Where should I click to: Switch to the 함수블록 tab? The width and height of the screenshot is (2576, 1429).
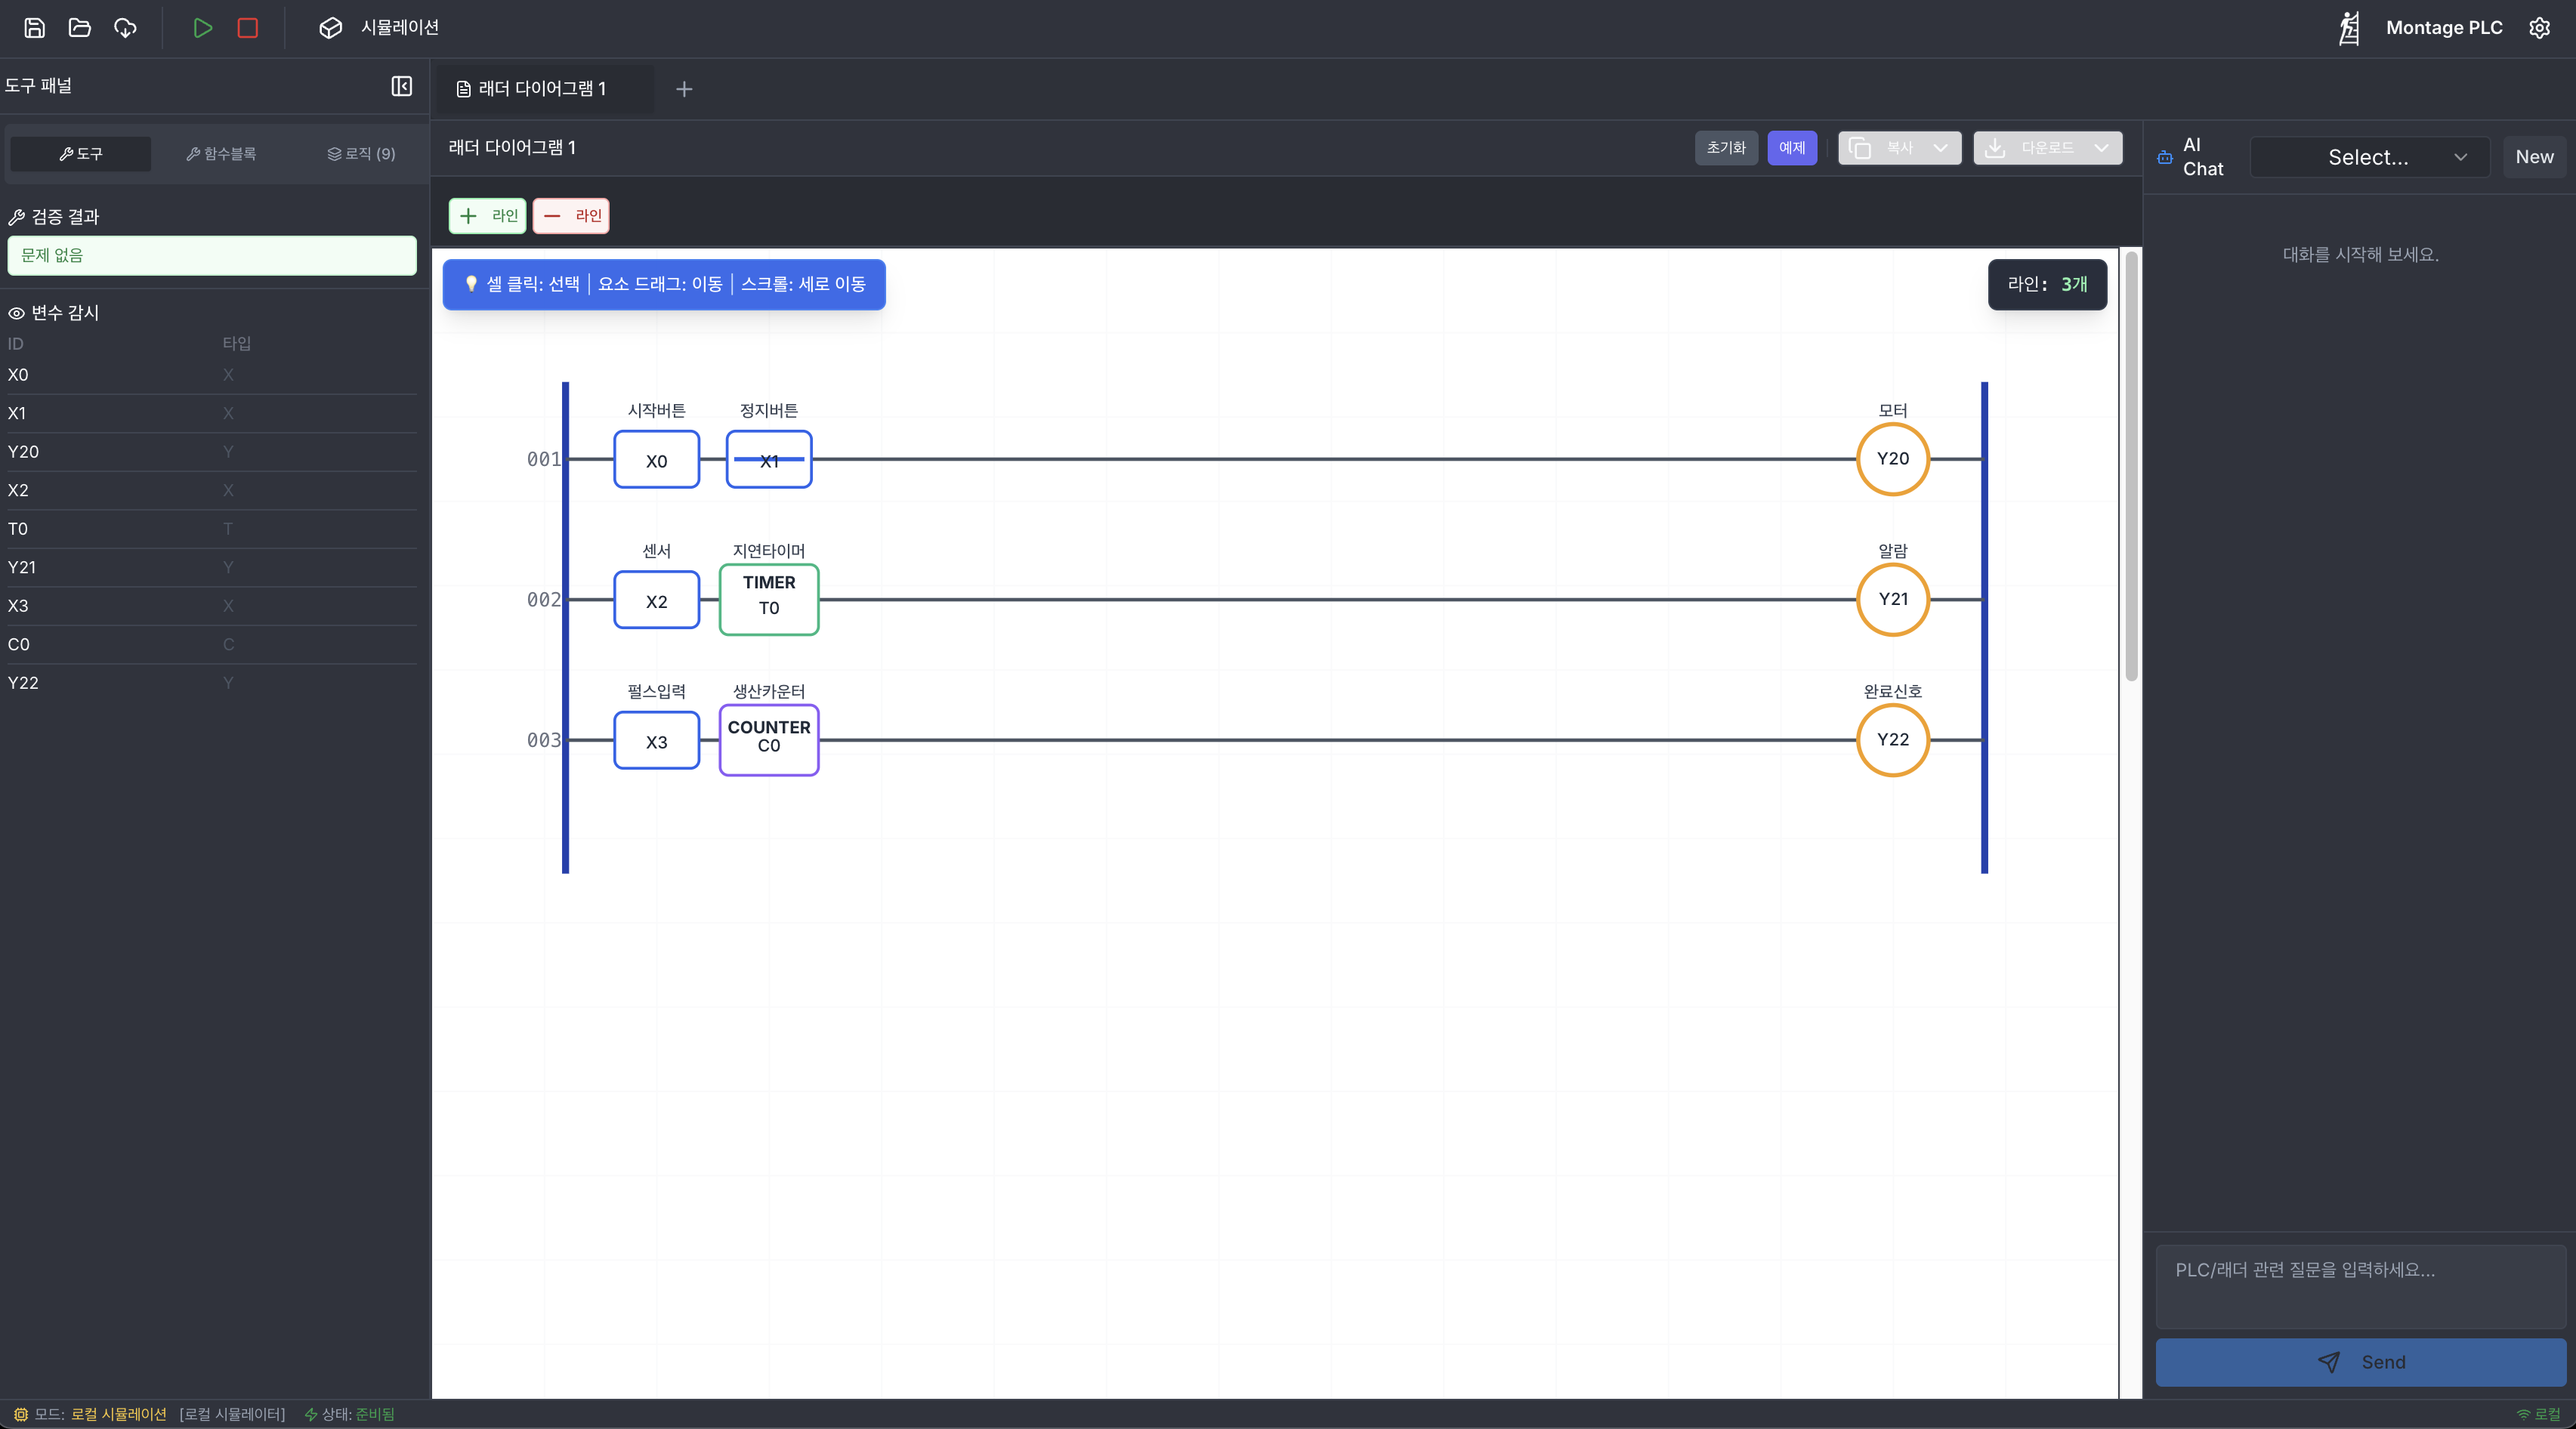(x=221, y=154)
